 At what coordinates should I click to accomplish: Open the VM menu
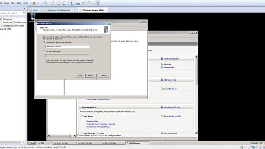(x=13, y=3)
